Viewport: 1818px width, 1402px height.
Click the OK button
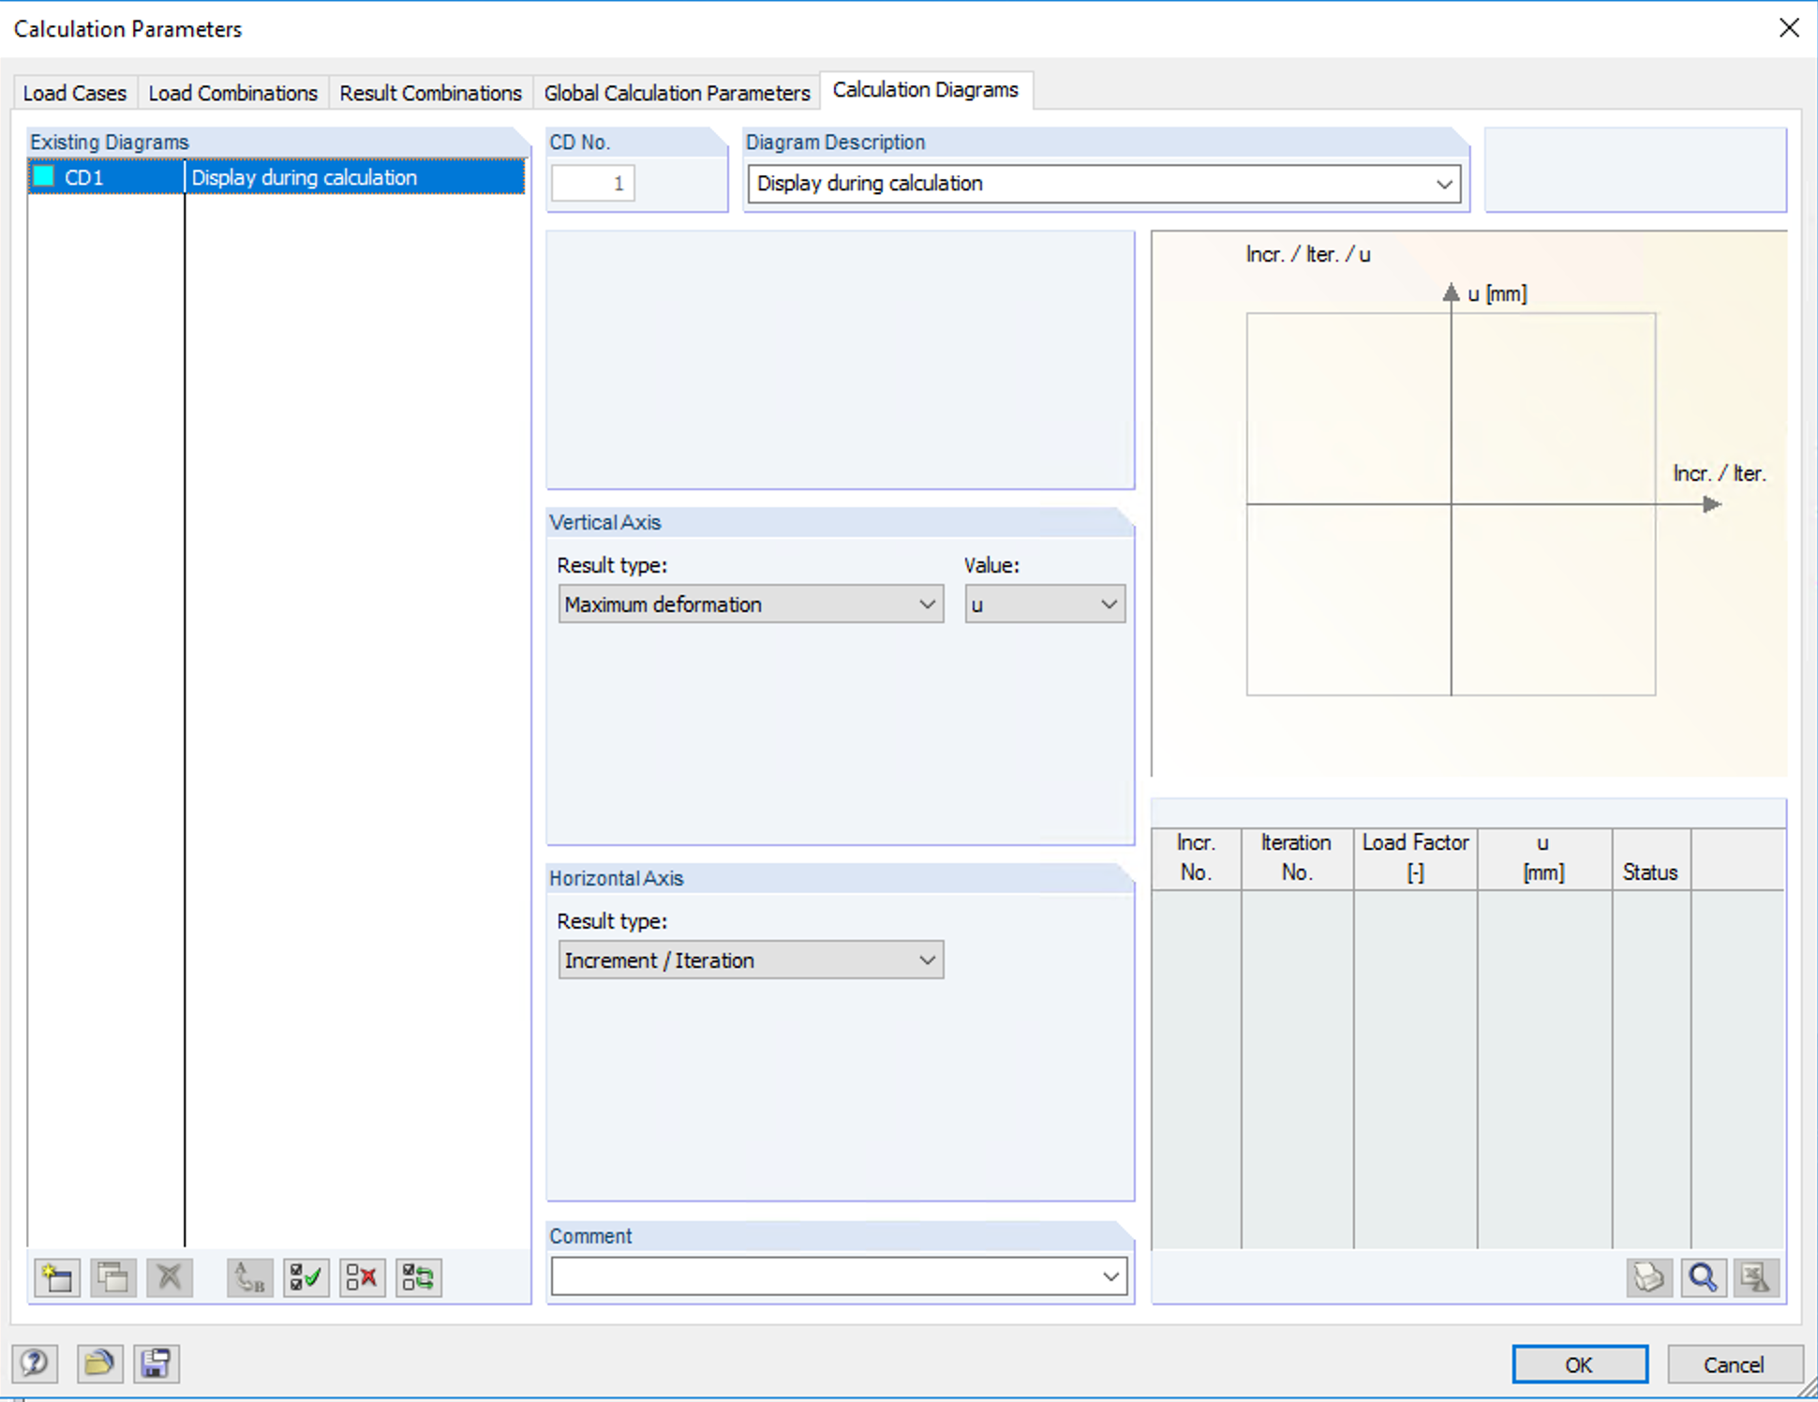[1579, 1365]
